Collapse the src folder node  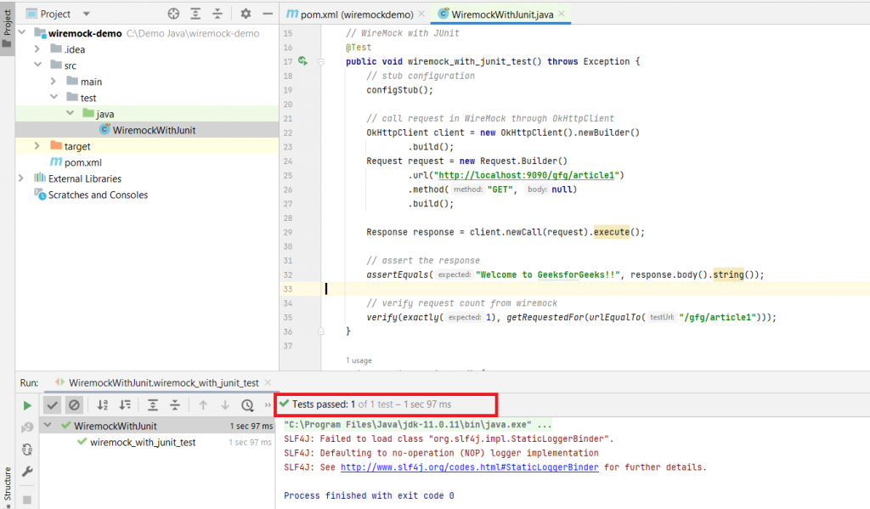37,65
